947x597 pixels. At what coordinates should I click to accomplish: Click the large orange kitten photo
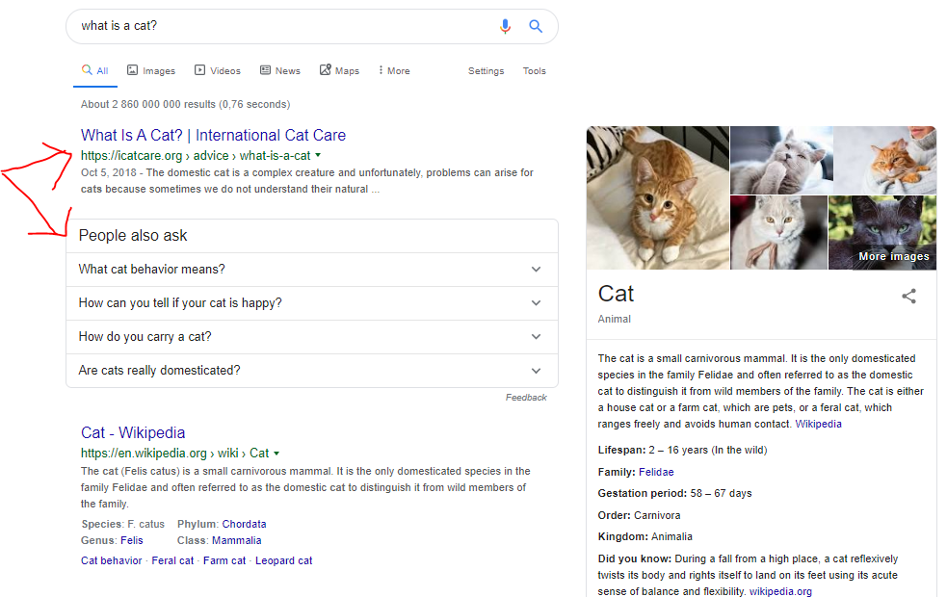tap(658, 197)
